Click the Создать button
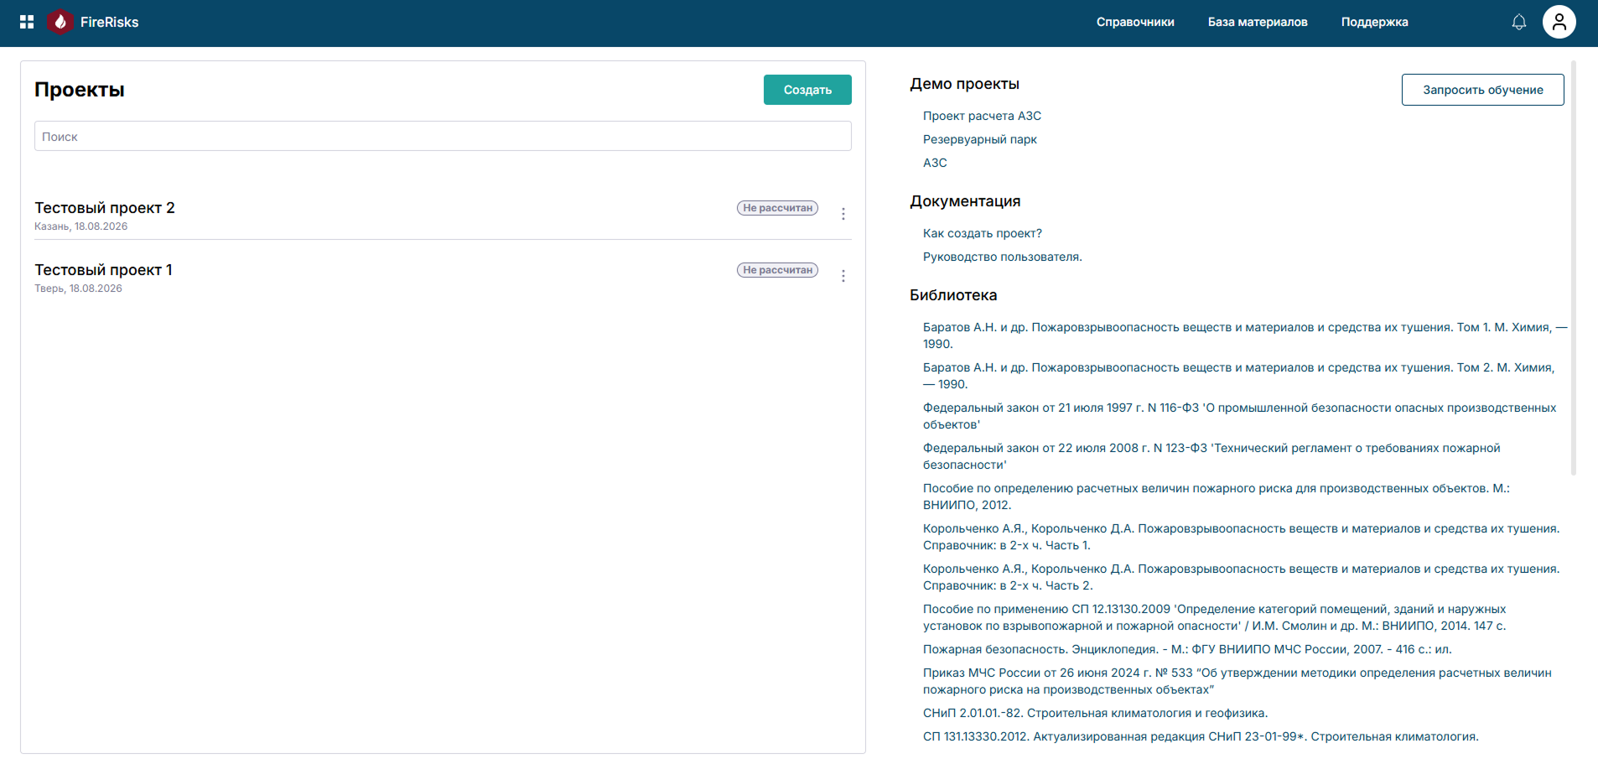 point(807,90)
